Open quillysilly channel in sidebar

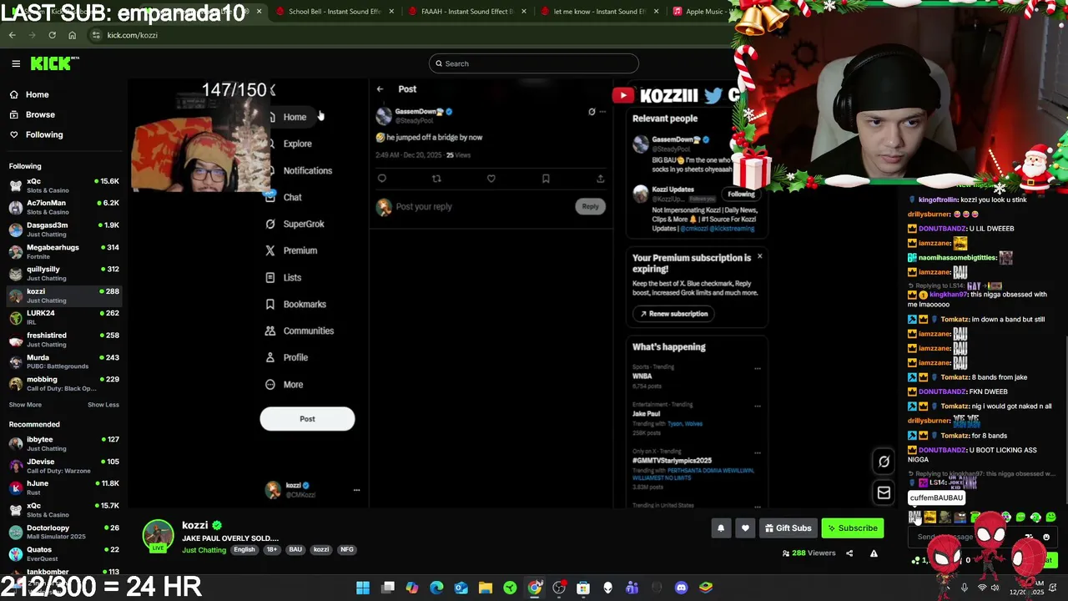63,274
